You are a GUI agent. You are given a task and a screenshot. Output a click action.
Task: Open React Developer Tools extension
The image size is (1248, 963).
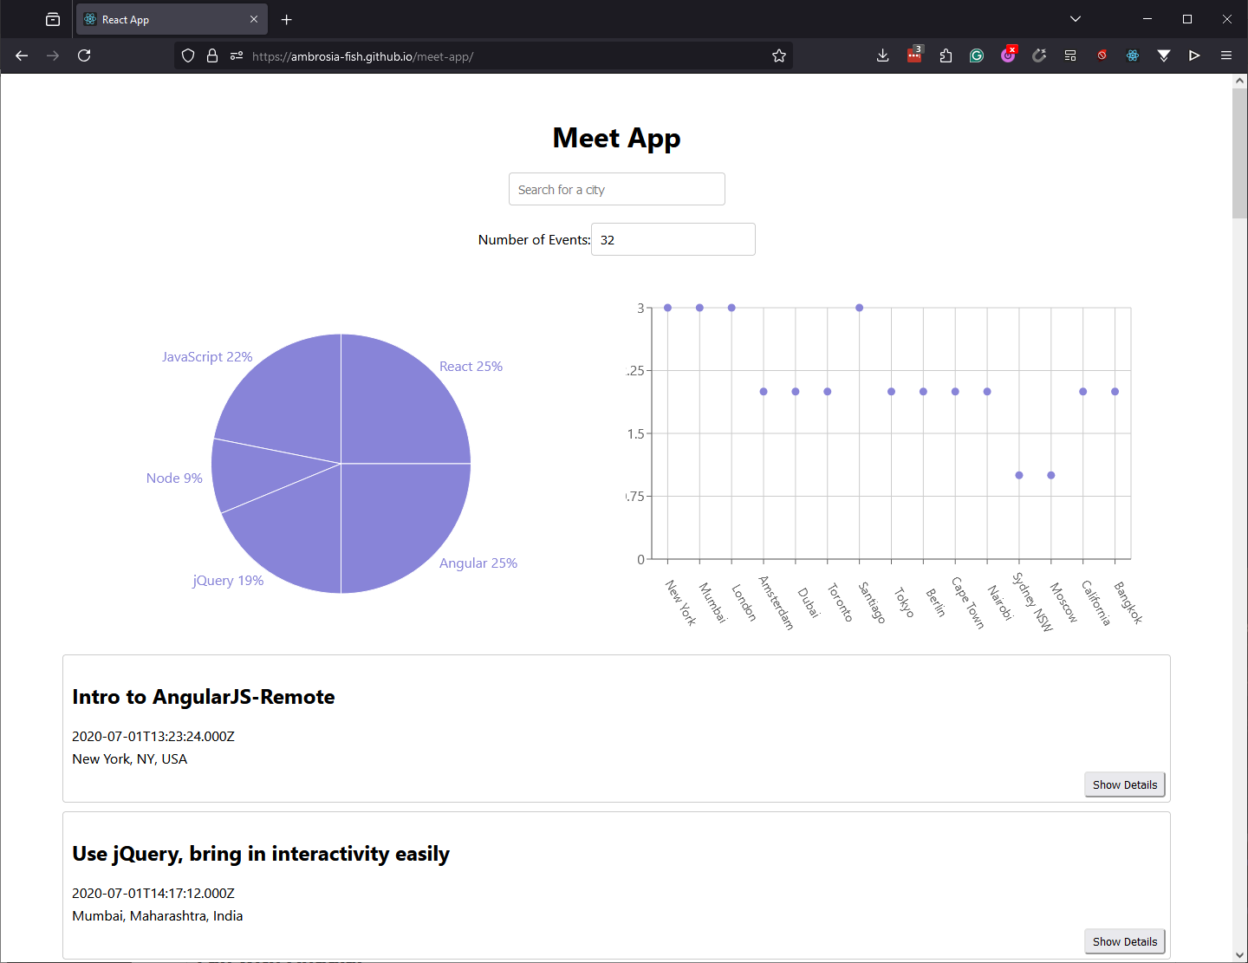tap(1133, 55)
